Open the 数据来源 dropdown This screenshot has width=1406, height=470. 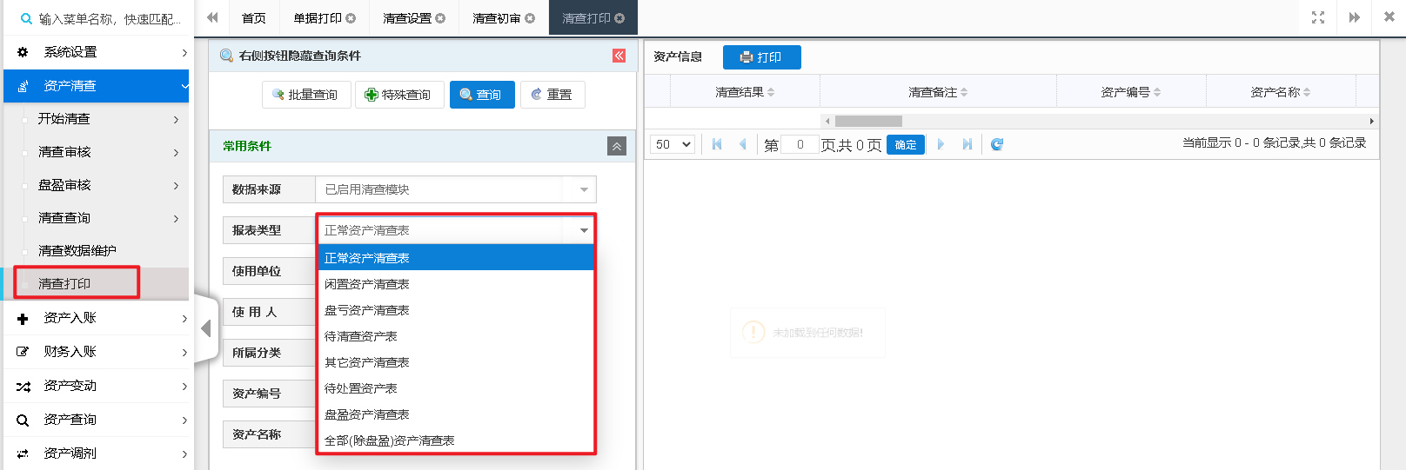(x=584, y=189)
